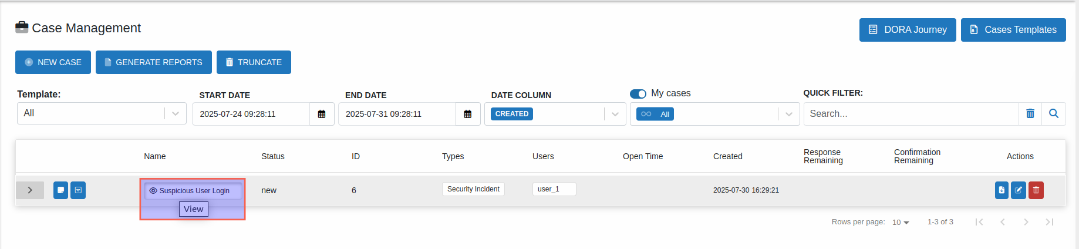1079x249 pixels.
Task: Change rows per page from 10
Action: [901, 222]
